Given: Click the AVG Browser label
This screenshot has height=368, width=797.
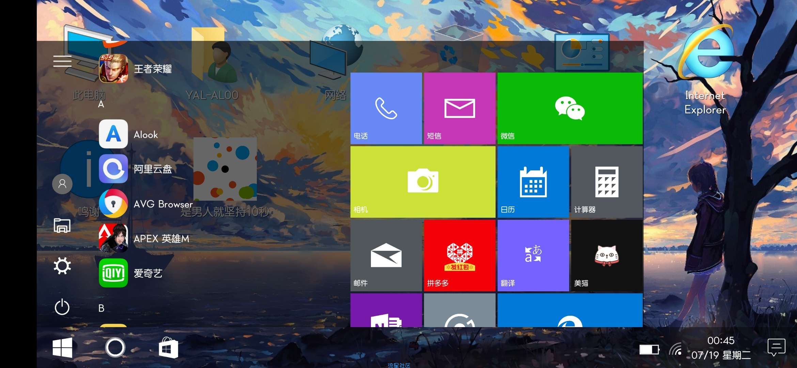Looking at the screenshot, I should click(x=163, y=204).
